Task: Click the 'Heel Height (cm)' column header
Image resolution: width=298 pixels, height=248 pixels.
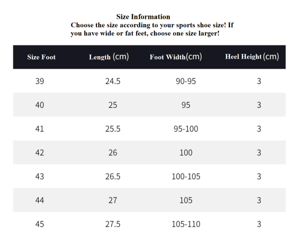Action: pyautogui.click(x=252, y=57)
